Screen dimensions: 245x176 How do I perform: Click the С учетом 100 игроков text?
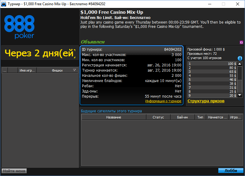point(204,58)
